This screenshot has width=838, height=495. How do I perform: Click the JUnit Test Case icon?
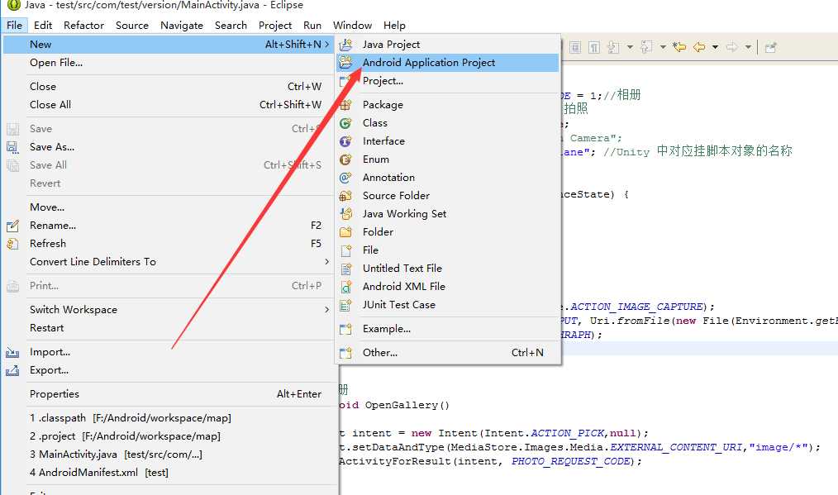(345, 305)
